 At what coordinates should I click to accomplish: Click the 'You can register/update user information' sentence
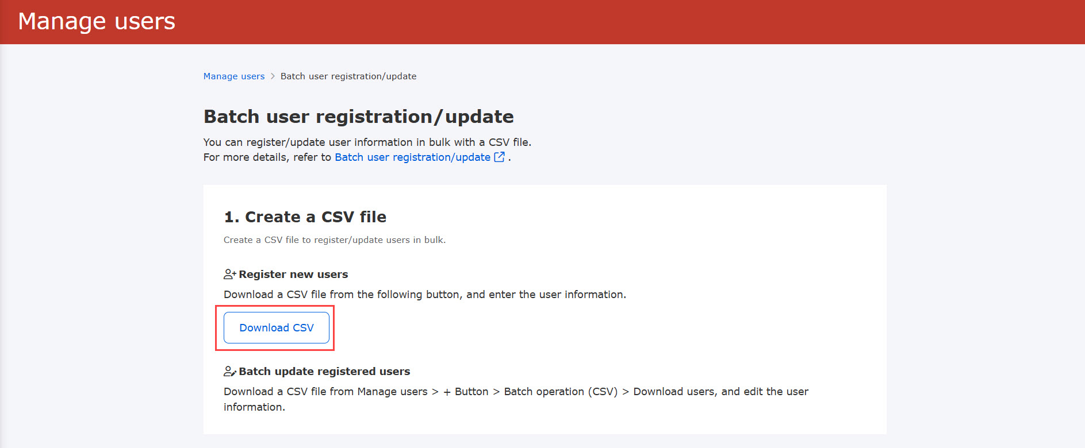tap(367, 142)
